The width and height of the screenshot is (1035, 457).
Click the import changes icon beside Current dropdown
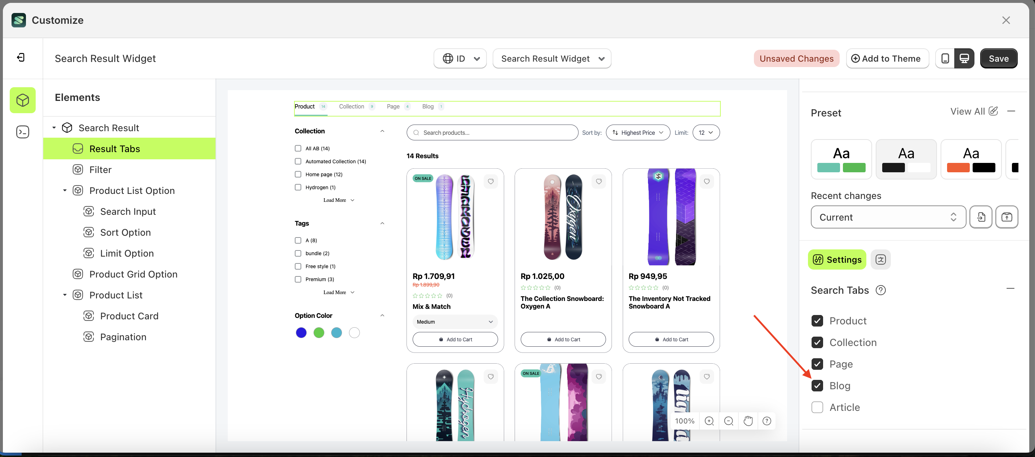click(981, 217)
